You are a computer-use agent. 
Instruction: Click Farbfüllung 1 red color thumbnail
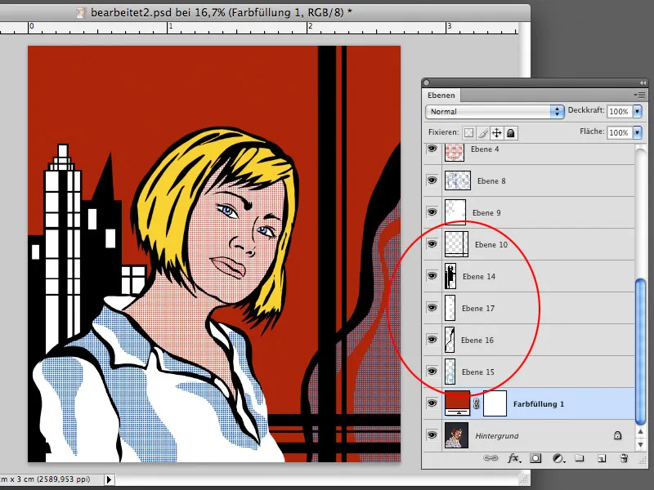click(458, 403)
